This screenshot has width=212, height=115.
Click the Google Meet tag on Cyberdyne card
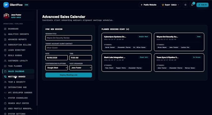tap(143, 37)
